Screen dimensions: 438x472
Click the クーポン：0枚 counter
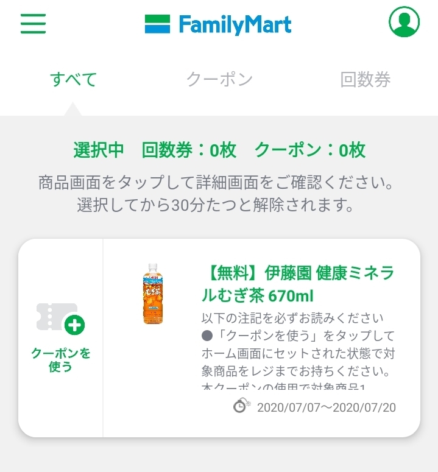coord(309,150)
